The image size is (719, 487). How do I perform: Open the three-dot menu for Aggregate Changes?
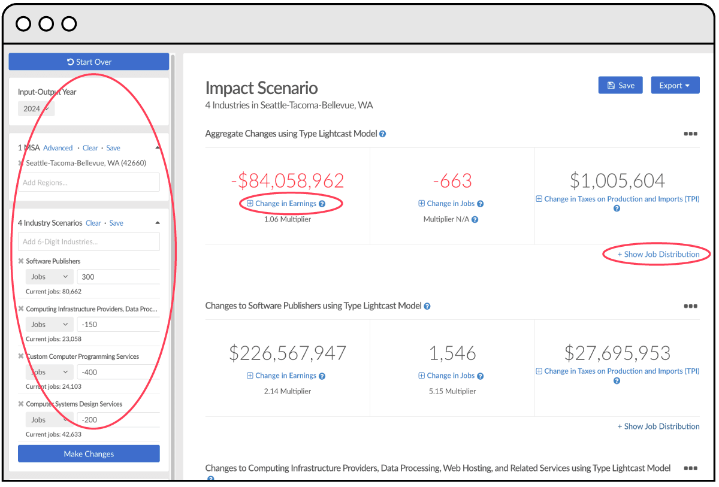point(690,134)
